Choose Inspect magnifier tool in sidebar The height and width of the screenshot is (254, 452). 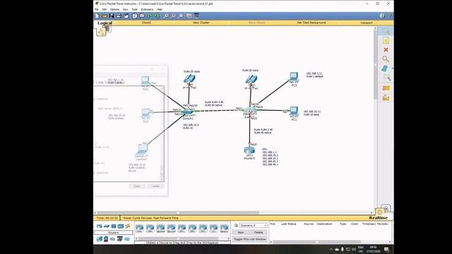tap(386, 59)
